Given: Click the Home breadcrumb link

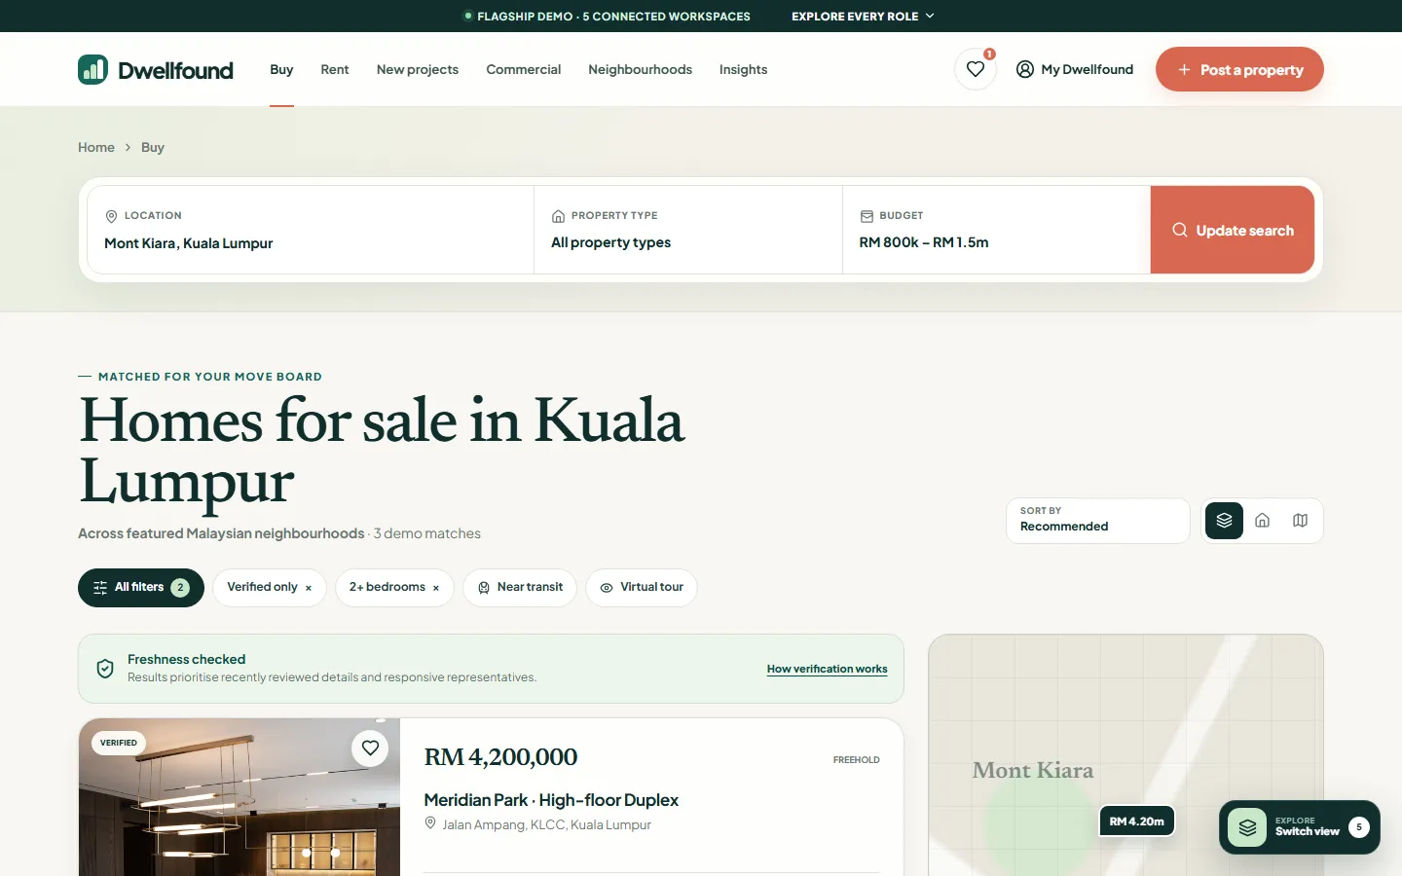Looking at the screenshot, I should (x=96, y=147).
